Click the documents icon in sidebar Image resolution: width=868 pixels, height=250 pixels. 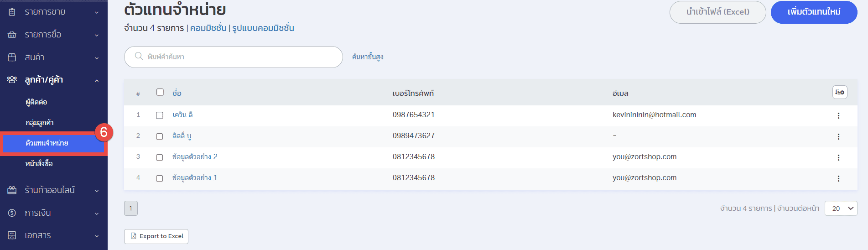point(12,235)
